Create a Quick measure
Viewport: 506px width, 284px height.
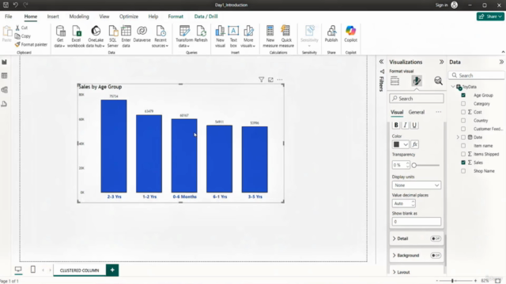[286, 36]
